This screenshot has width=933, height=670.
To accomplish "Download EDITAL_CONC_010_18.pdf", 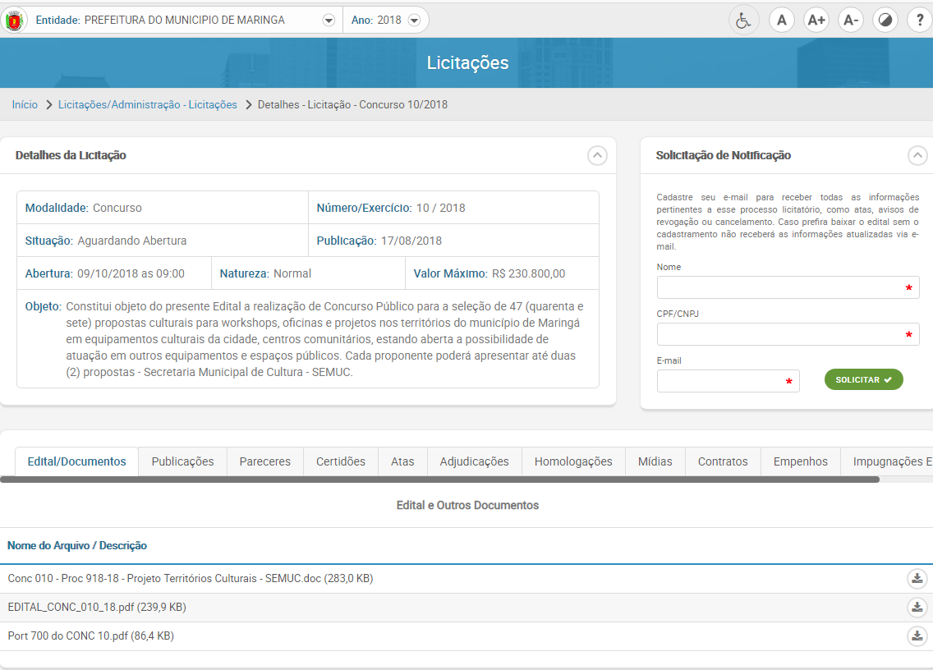I will [x=917, y=608].
